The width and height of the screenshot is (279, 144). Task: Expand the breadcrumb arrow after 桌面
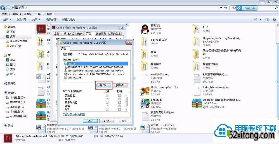click(x=27, y=8)
